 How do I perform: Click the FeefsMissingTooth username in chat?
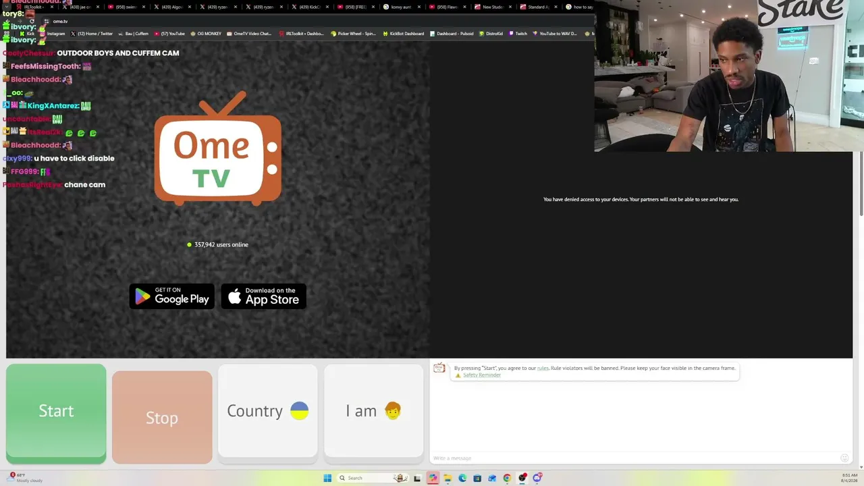coord(46,66)
